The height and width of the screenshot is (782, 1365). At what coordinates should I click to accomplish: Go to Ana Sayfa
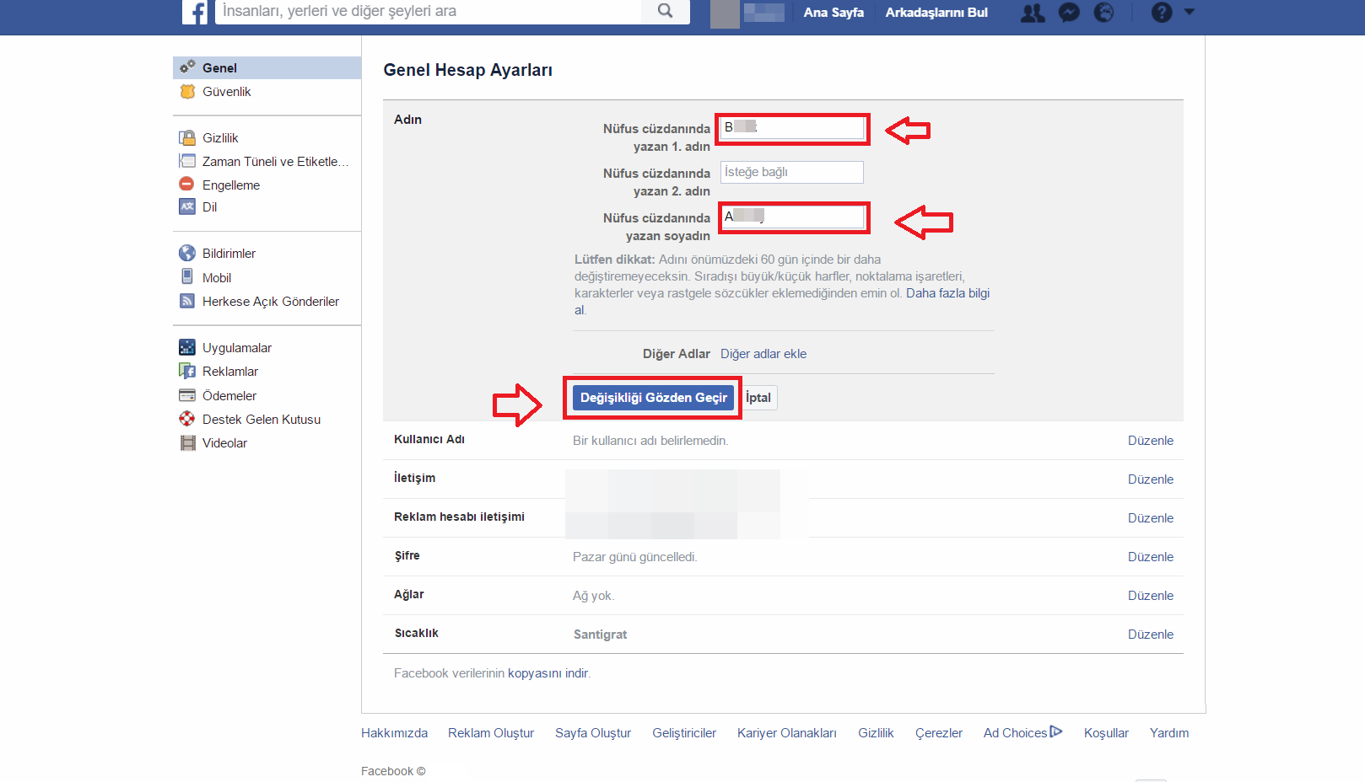tap(834, 13)
